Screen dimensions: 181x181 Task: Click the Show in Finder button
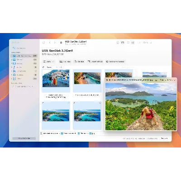[x=24, y=138]
